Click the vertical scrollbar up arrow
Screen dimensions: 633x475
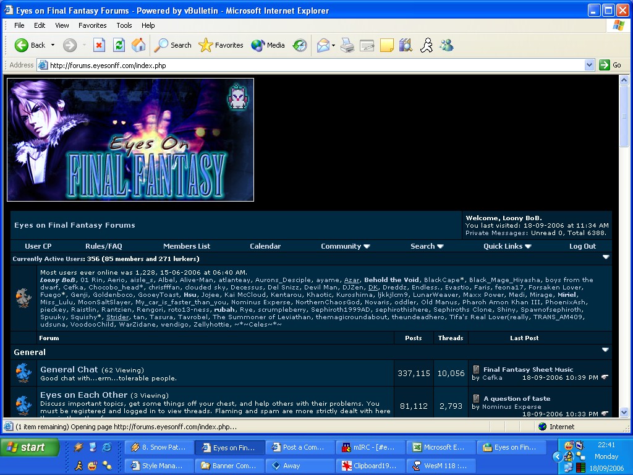click(624, 80)
